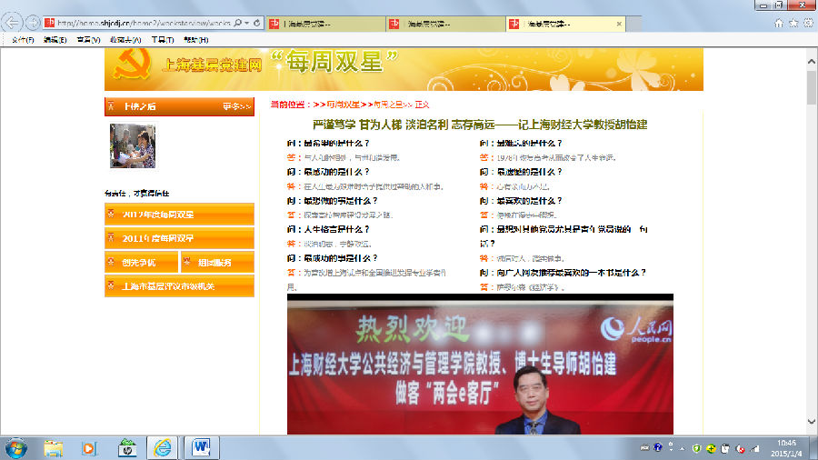
Task: Open the IE Tools gear icon
Action: click(806, 23)
